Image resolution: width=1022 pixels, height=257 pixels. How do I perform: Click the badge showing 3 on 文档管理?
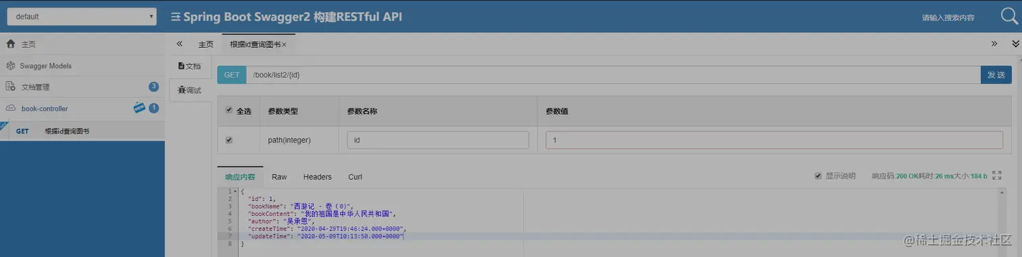(153, 86)
